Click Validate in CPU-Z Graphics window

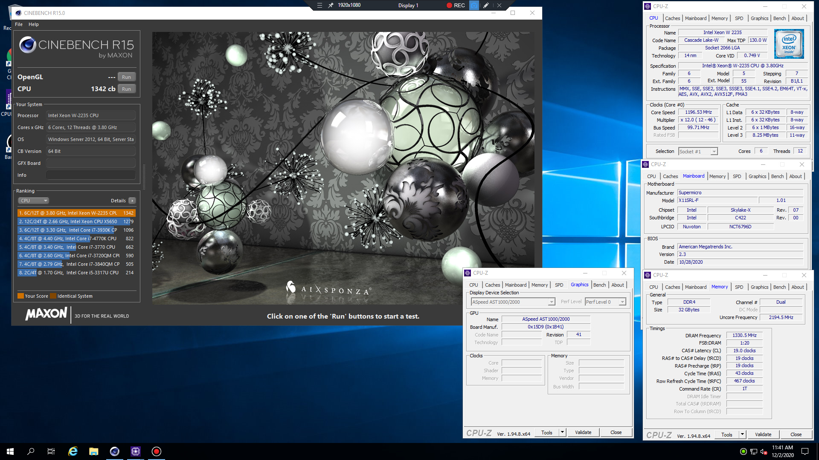point(583,432)
